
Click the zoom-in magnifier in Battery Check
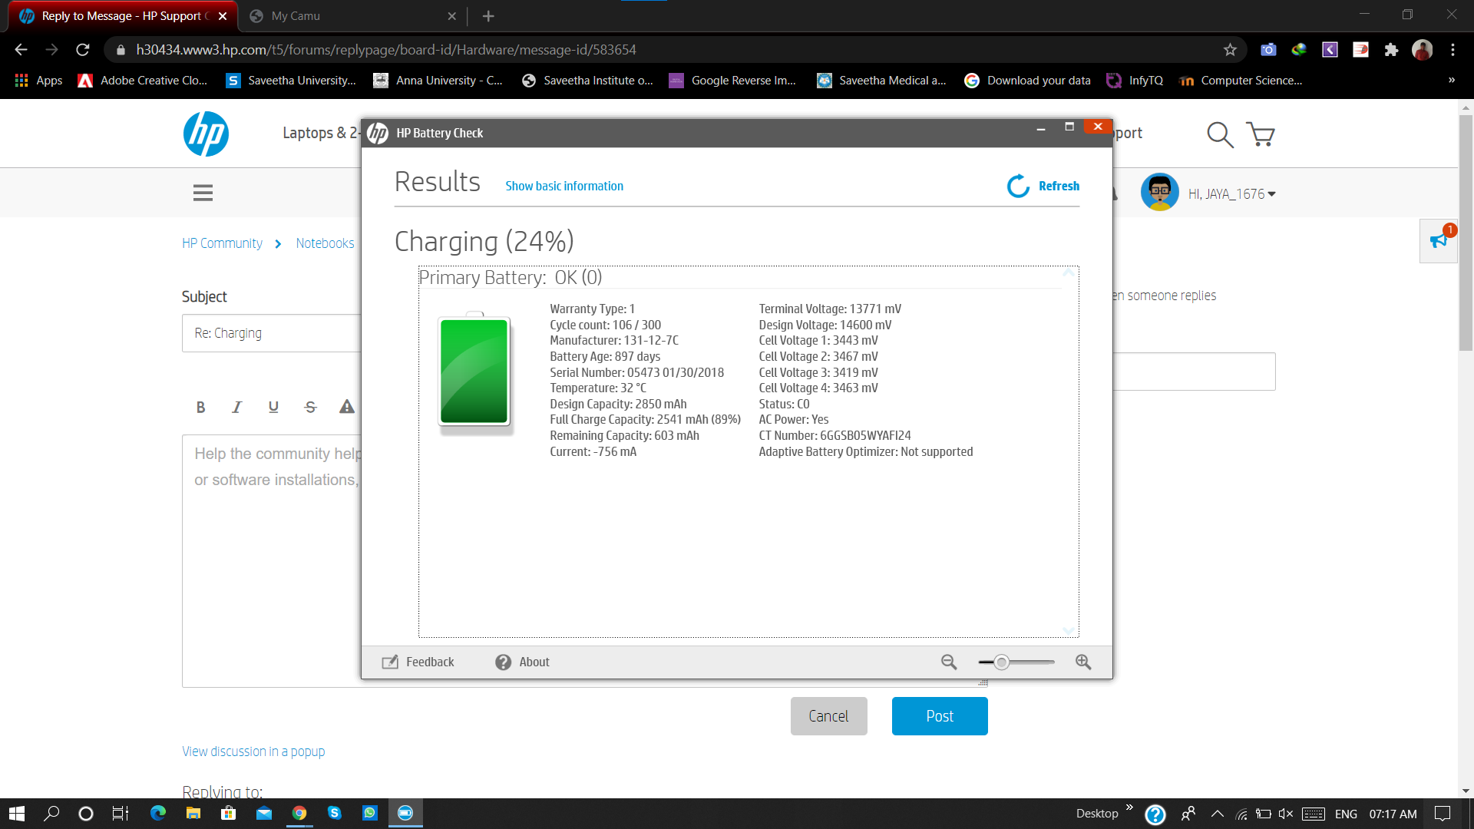(1083, 662)
